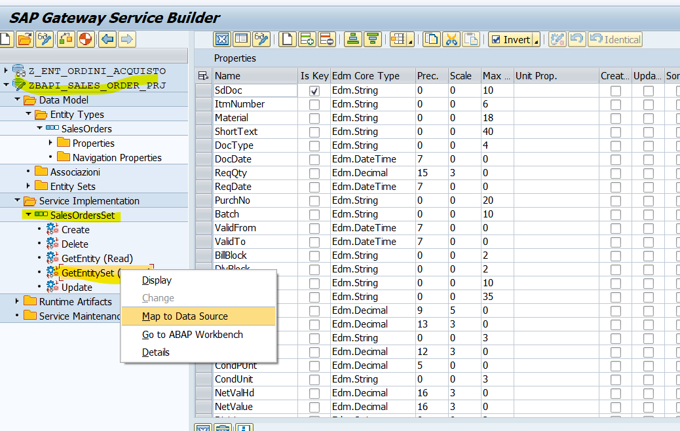
Task: Collapse the Data Model folder
Action: coord(17,100)
